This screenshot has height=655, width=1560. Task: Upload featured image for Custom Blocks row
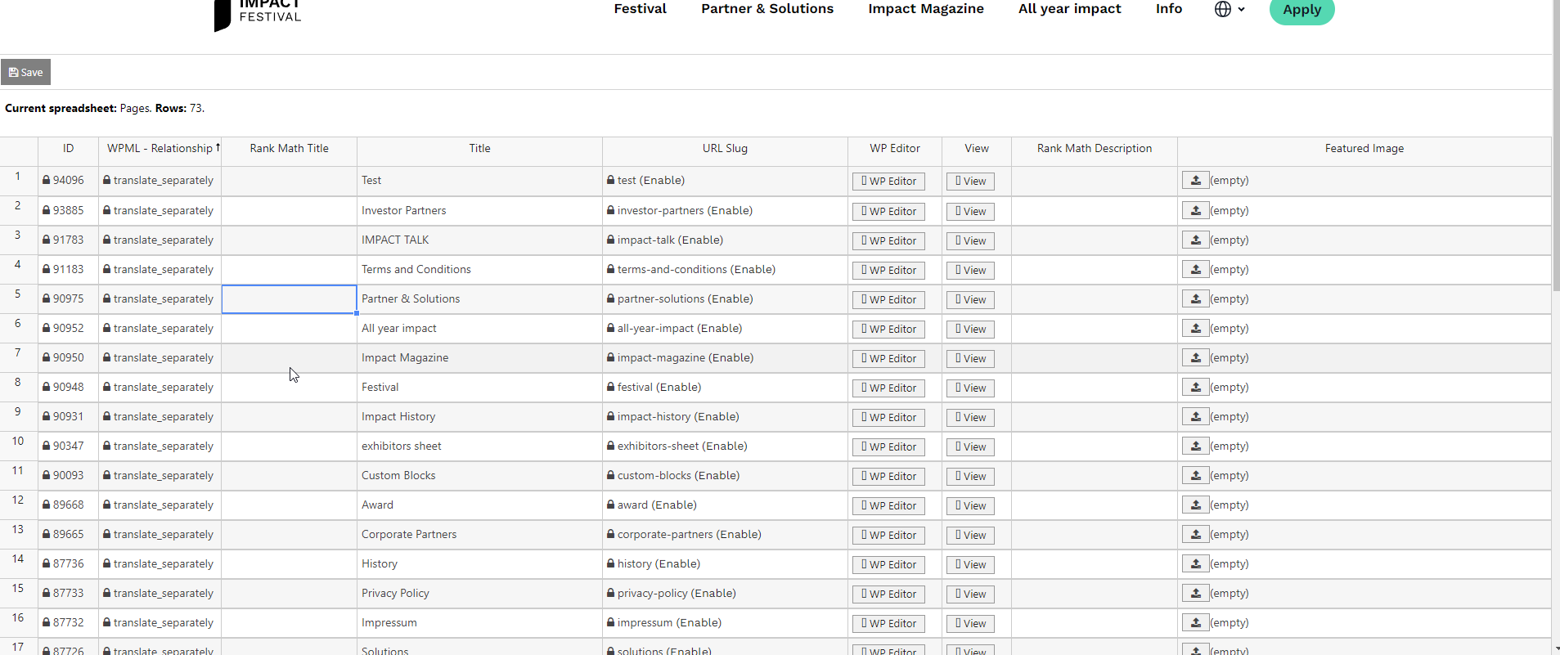[x=1195, y=476]
